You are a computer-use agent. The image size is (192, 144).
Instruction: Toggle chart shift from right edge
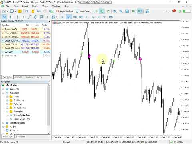[x=140, y=11]
